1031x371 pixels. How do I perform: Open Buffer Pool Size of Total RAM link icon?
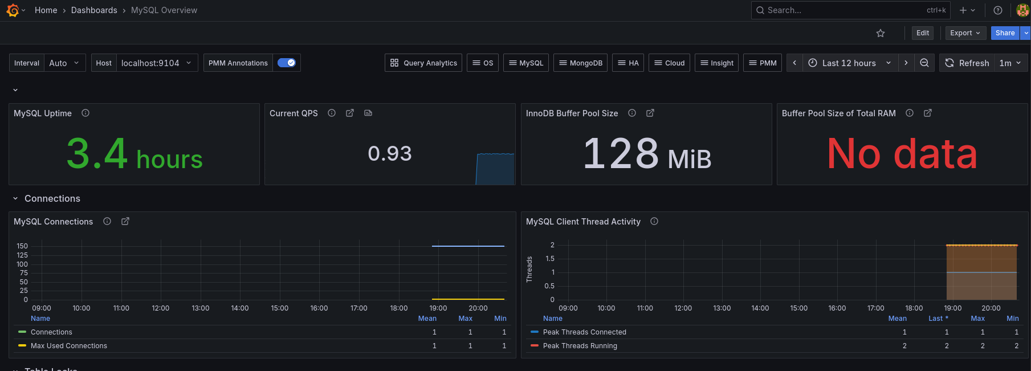(928, 113)
